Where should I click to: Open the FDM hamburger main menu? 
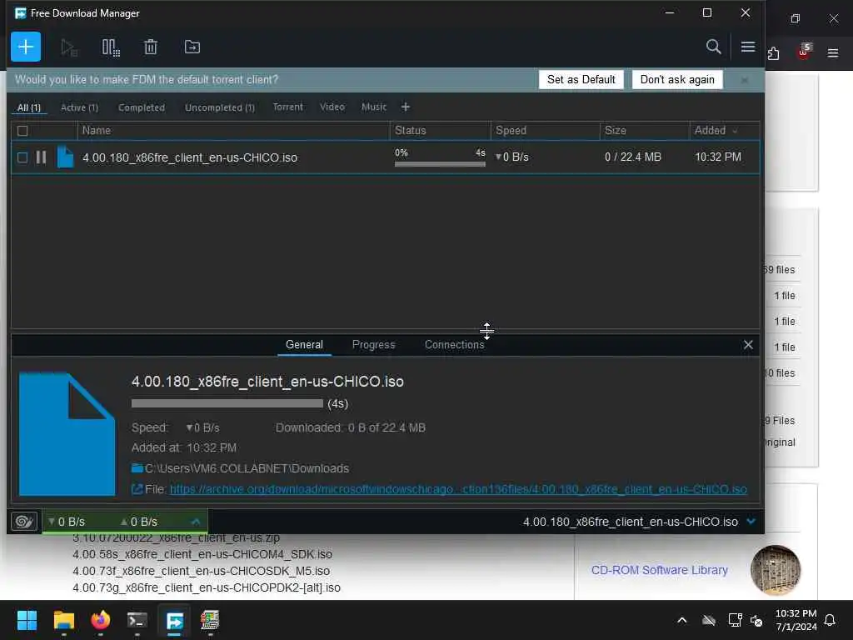(x=748, y=47)
